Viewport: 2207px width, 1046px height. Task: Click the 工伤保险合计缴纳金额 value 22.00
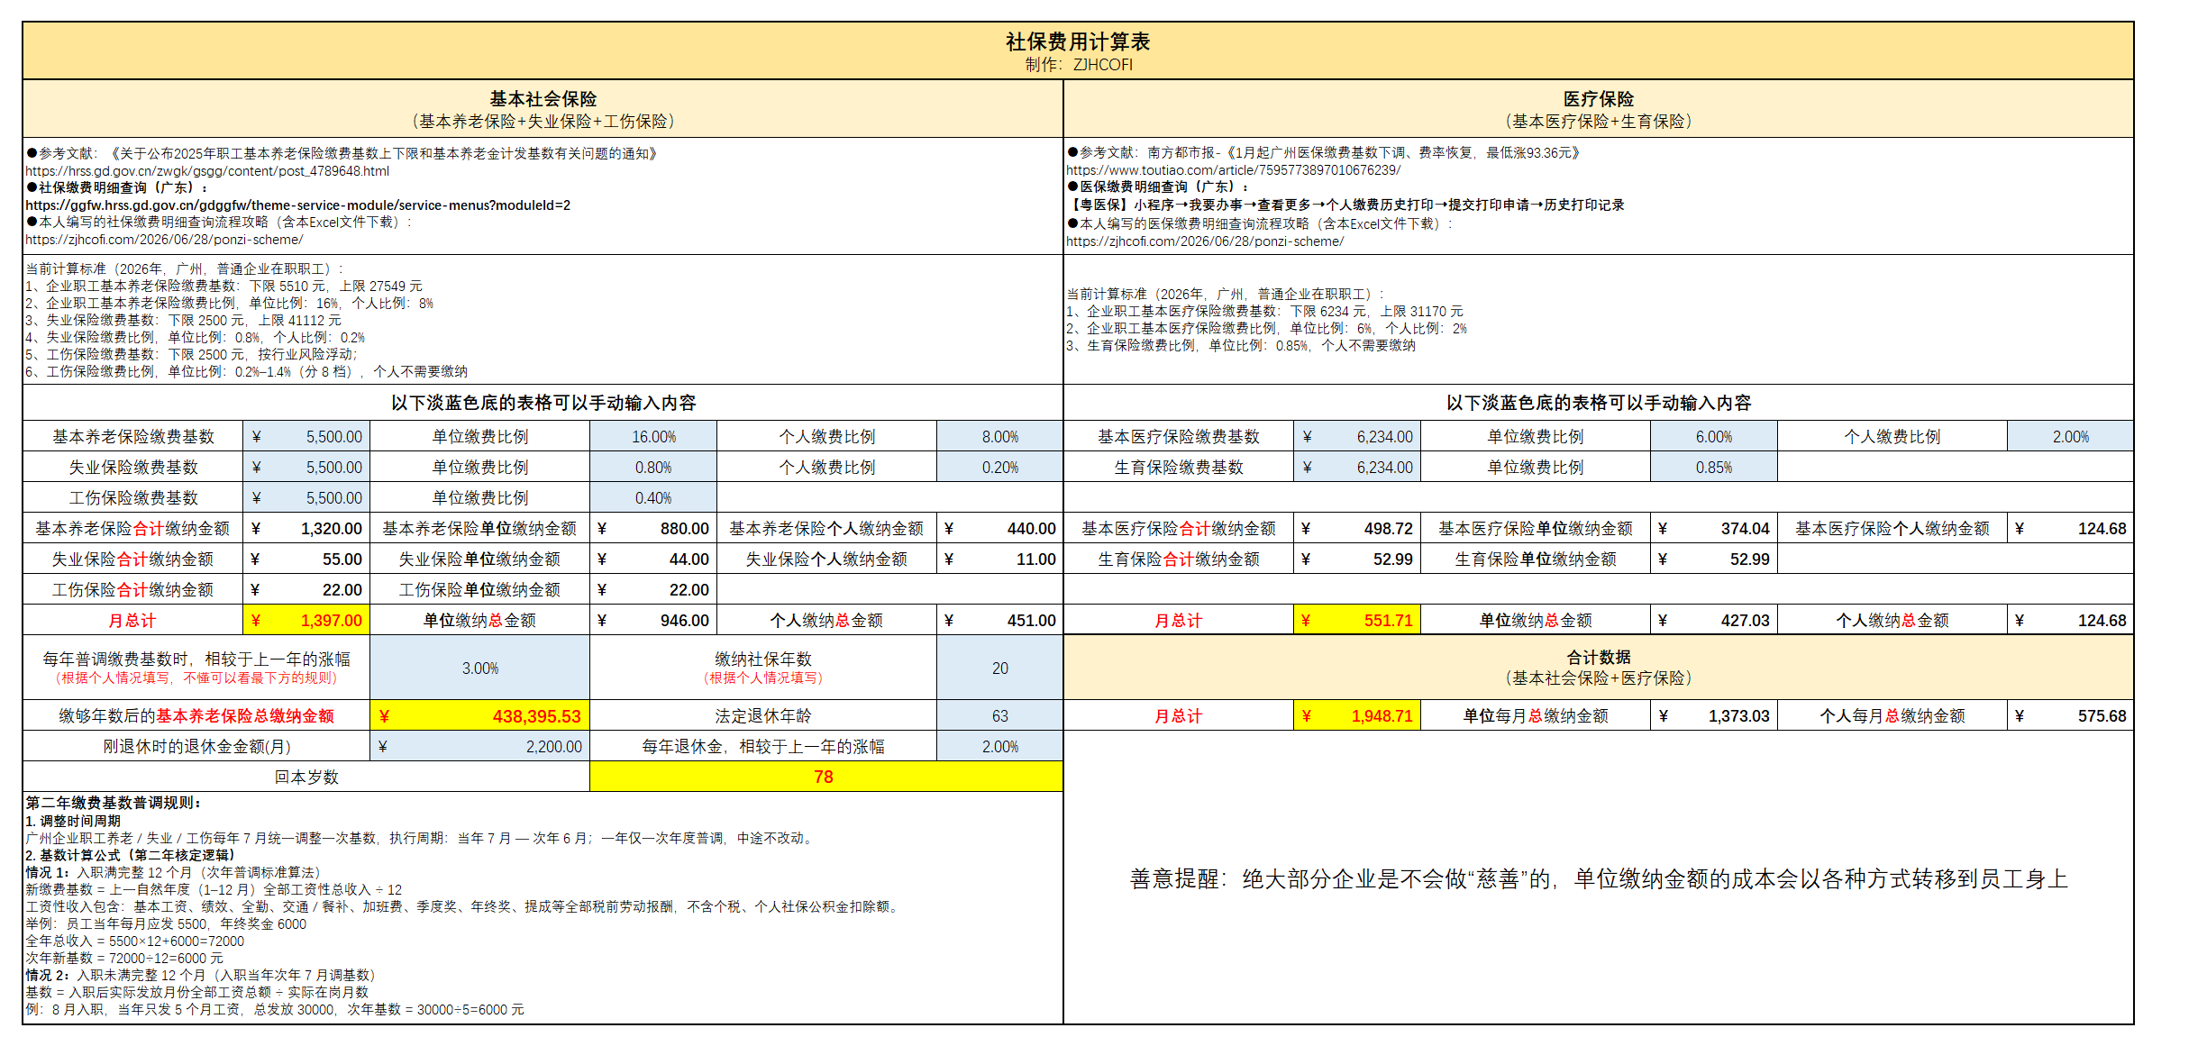(306, 590)
